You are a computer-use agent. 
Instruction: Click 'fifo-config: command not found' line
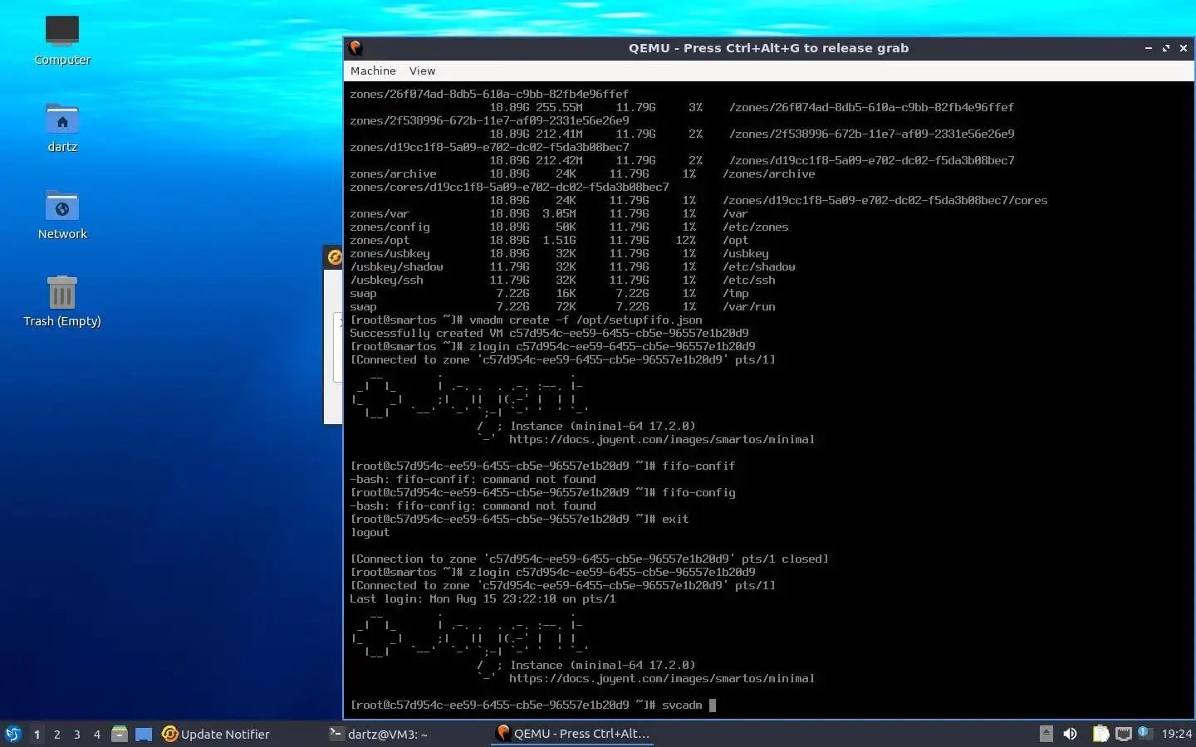[x=473, y=505]
